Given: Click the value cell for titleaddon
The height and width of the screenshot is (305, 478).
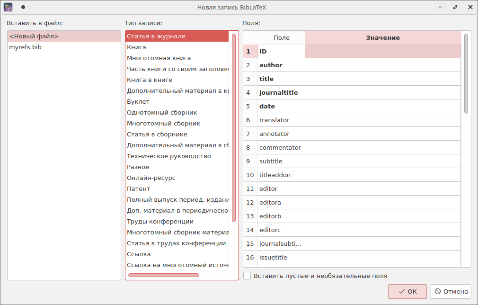Looking at the screenshot, I should (383, 175).
